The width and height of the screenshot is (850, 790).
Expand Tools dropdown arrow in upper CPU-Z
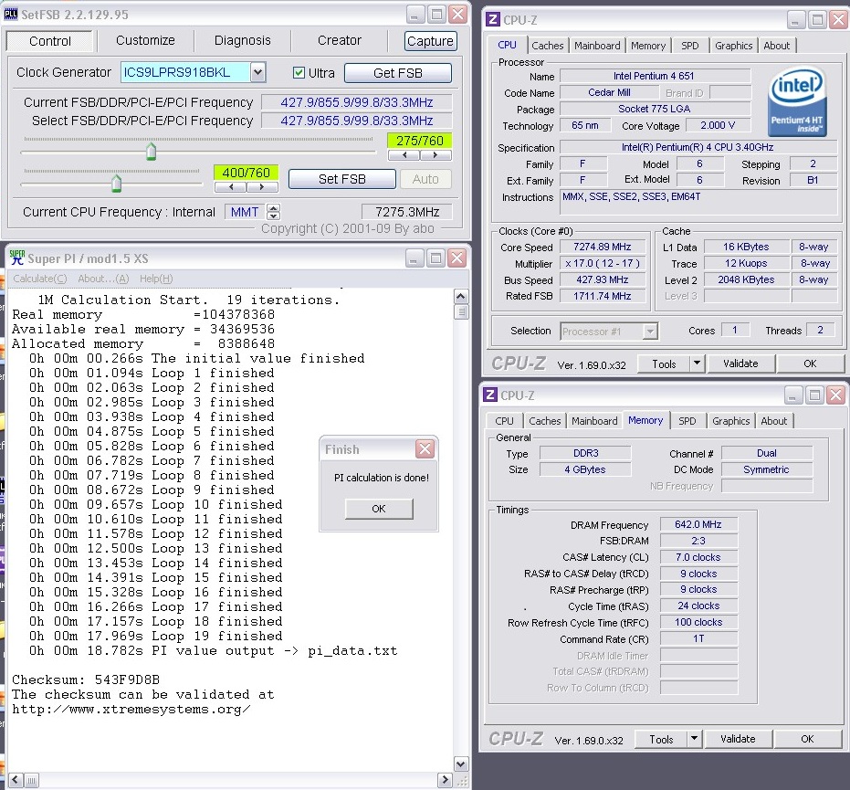pyautogui.click(x=698, y=363)
